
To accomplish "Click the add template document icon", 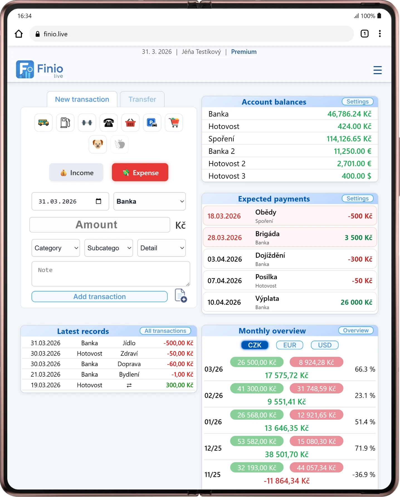I will [x=181, y=296].
